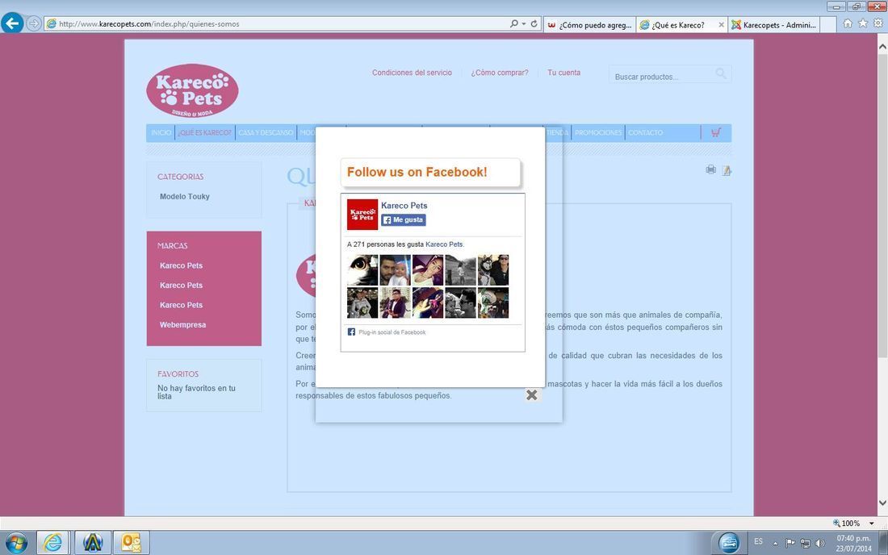
Task: Select PROMOCIONES menu item
Action: point(598,133)
